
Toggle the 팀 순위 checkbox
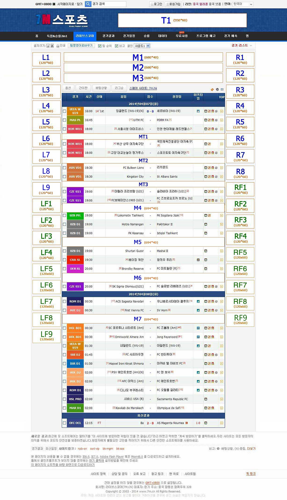point(100,46)
